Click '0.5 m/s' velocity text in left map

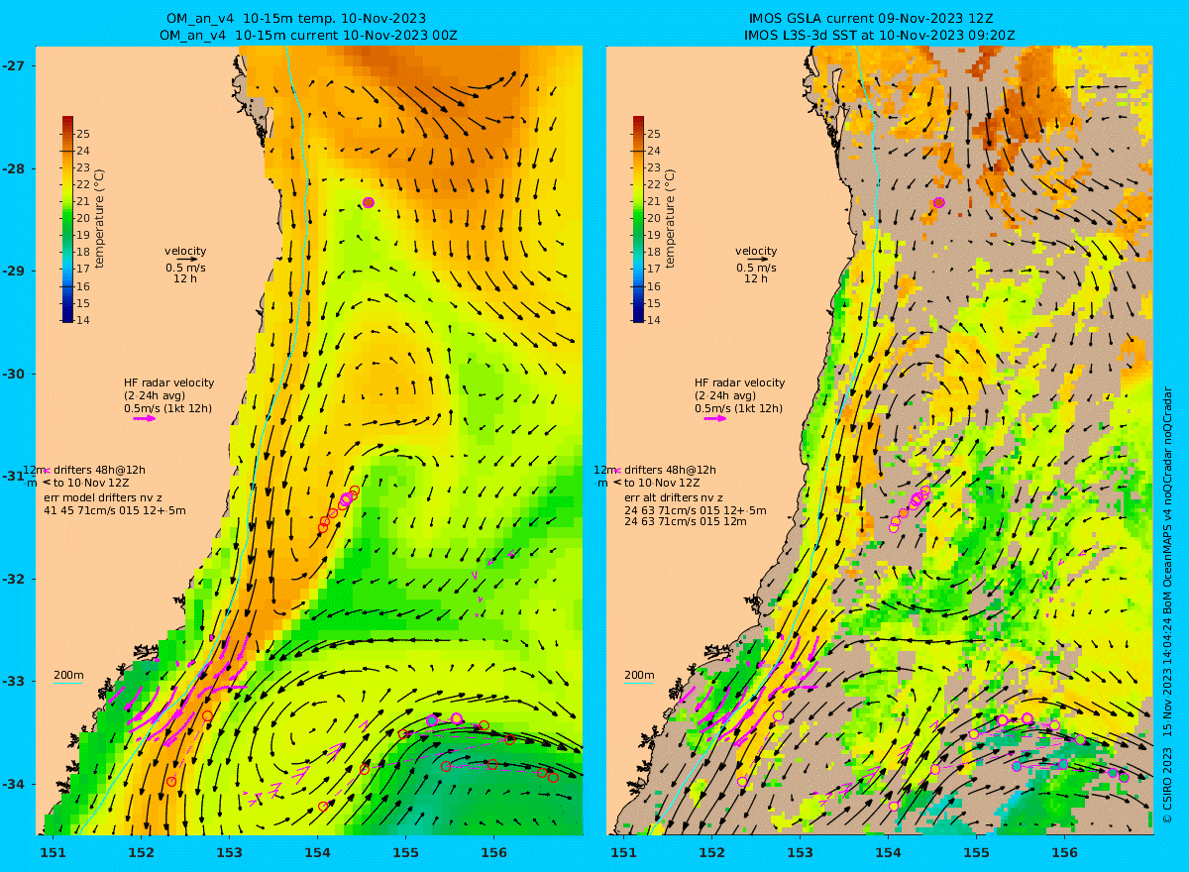(185, 268)
